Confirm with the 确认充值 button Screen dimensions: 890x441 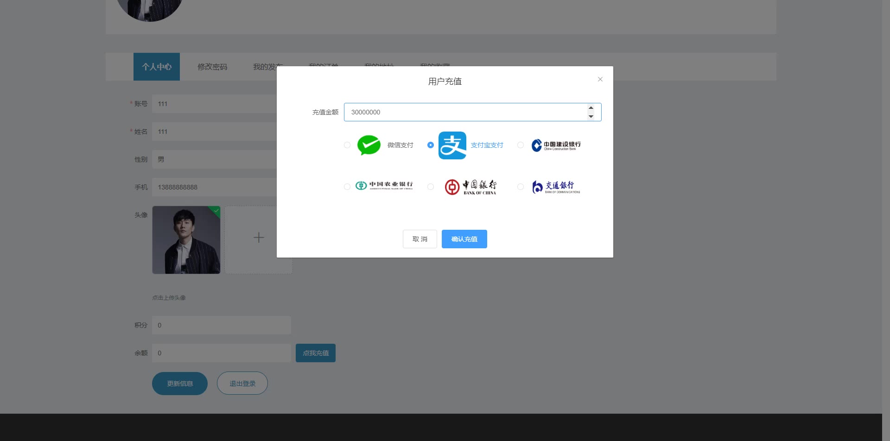click(x=464, y=239)
